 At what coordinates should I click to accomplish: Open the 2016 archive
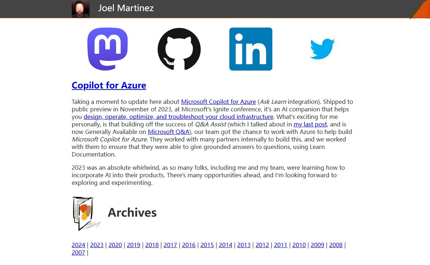189,245
